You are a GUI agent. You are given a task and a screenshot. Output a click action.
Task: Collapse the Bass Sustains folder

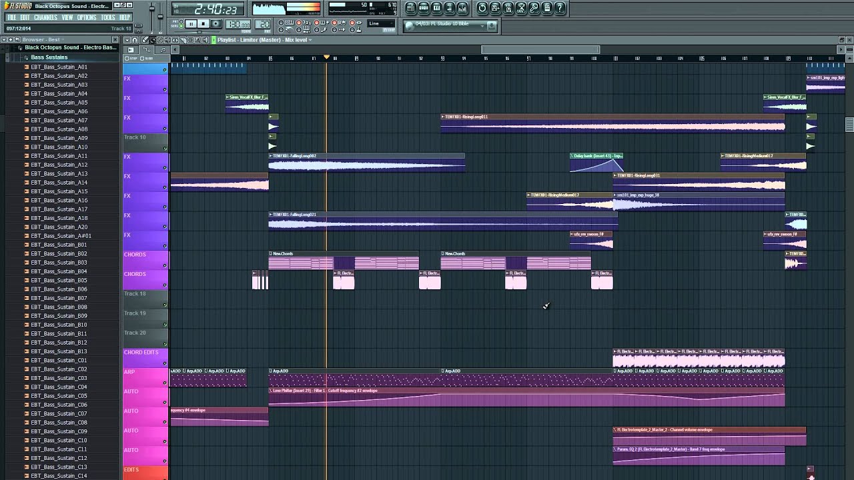coord(26,57)
